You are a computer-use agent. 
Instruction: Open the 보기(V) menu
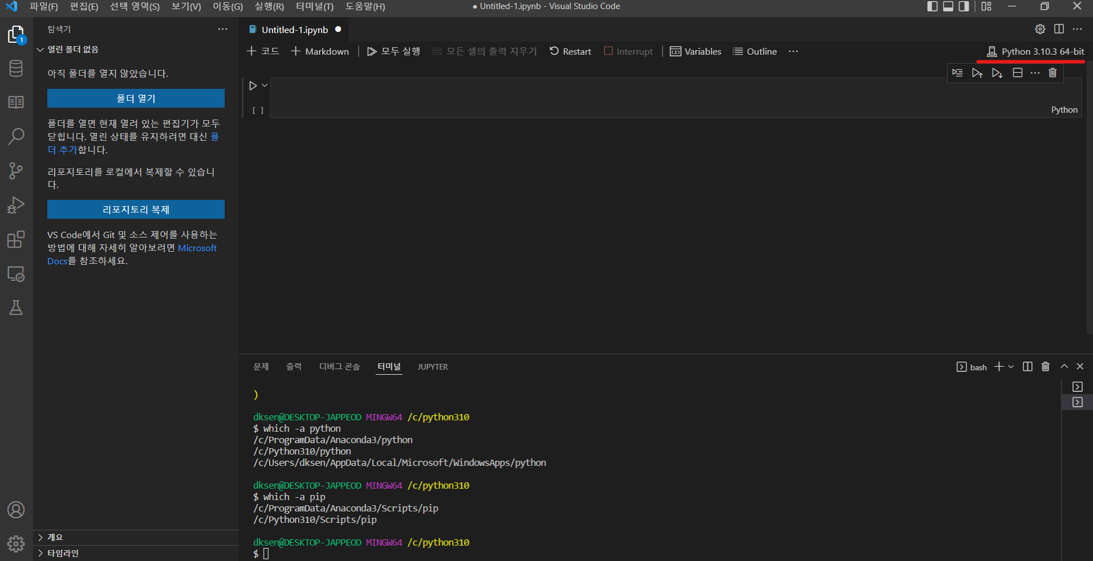tap(186, 6)
